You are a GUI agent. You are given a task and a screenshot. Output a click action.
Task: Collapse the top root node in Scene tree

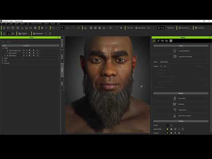[x=3, y=48]
